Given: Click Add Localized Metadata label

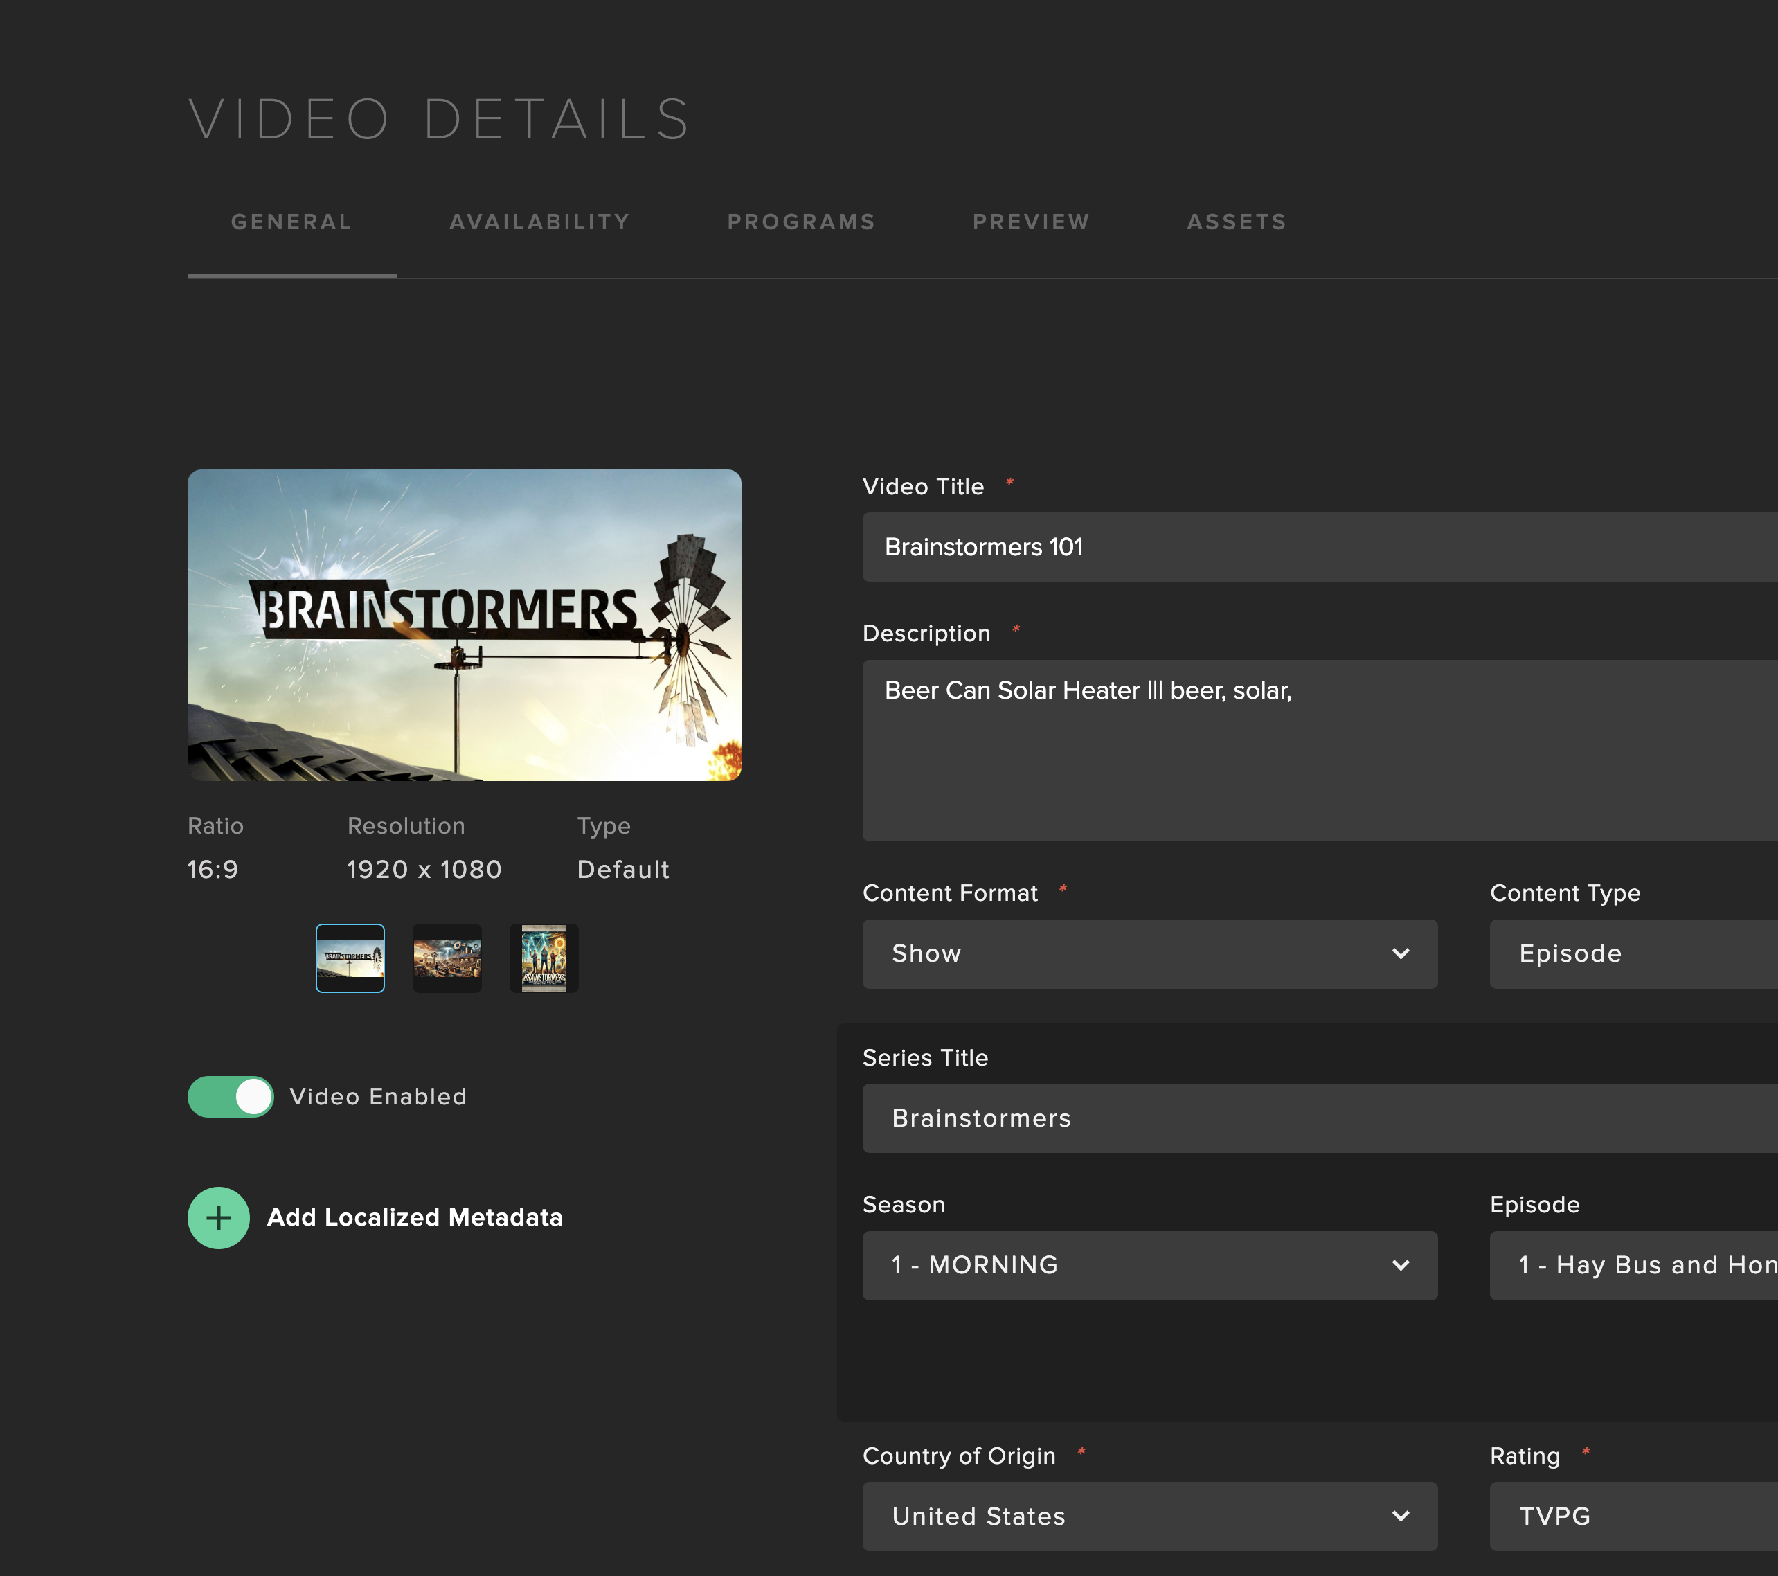Looking at the screenshot, I should pyautogui.click(x=415, y=1217).
